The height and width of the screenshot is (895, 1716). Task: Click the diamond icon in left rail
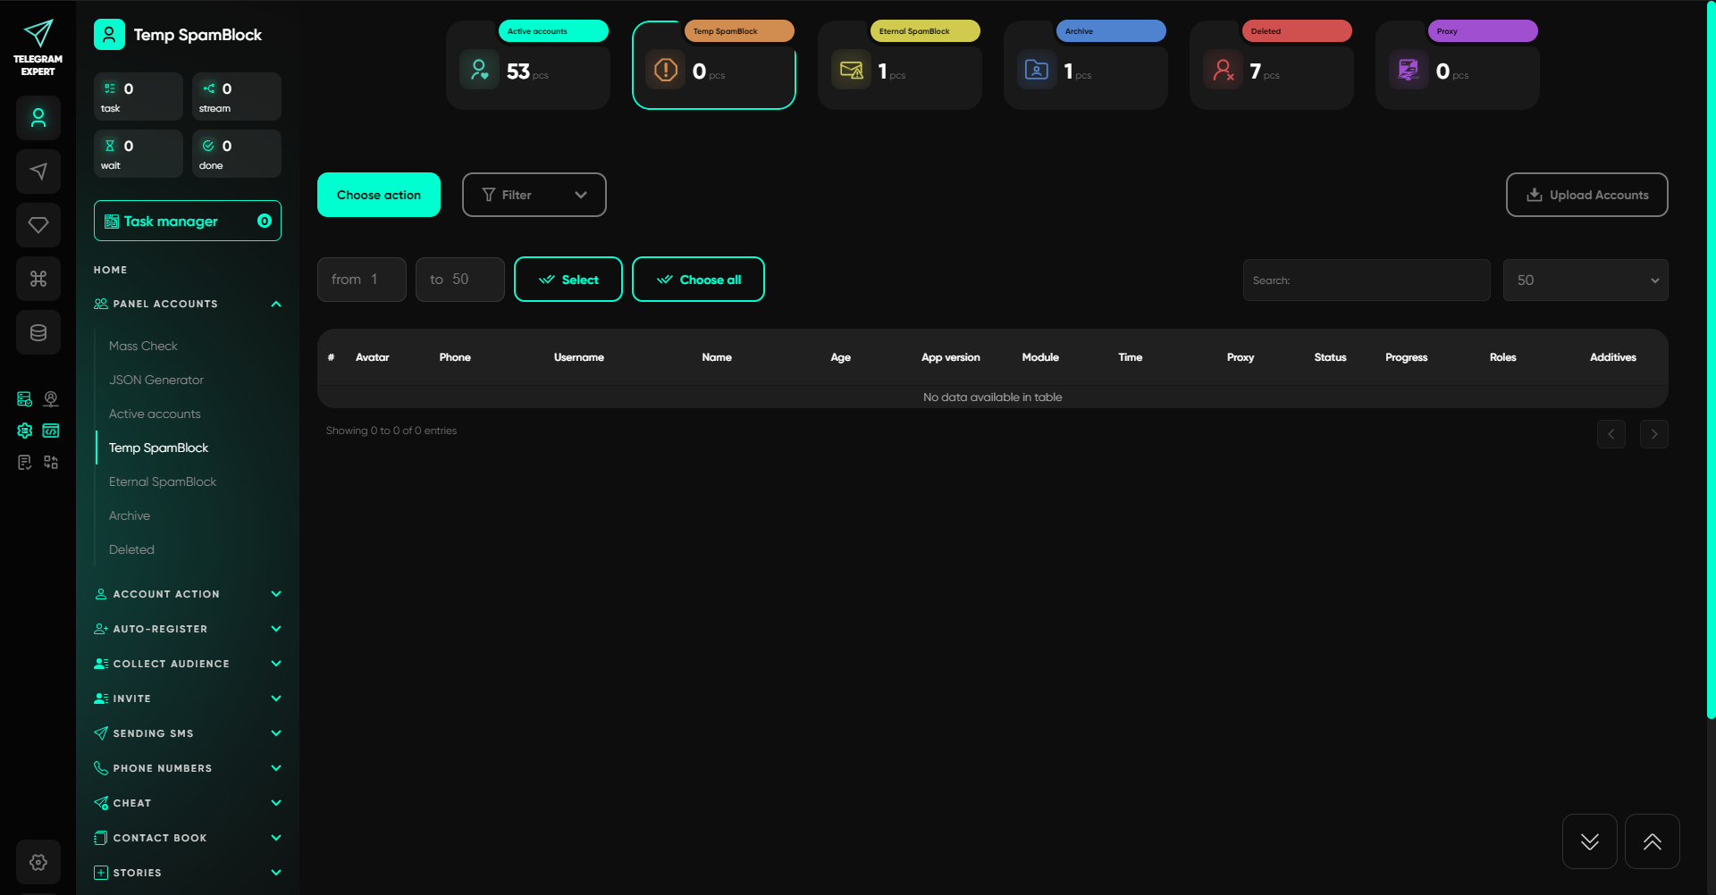point(38,225)
